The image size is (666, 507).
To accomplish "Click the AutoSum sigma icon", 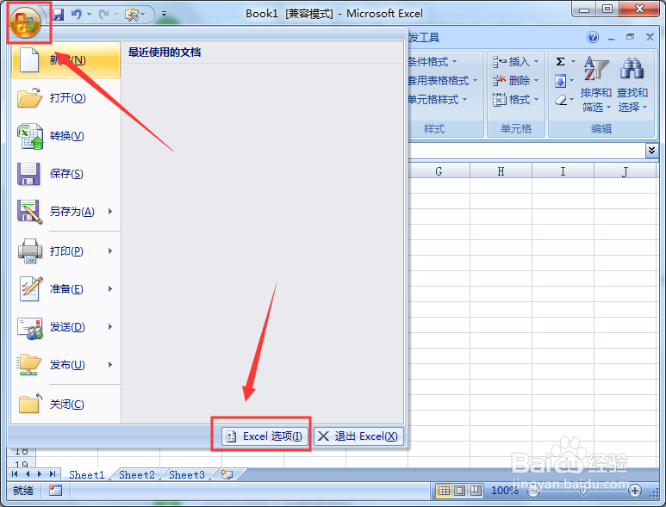I will pyautogui.click(x=561, y=62).
